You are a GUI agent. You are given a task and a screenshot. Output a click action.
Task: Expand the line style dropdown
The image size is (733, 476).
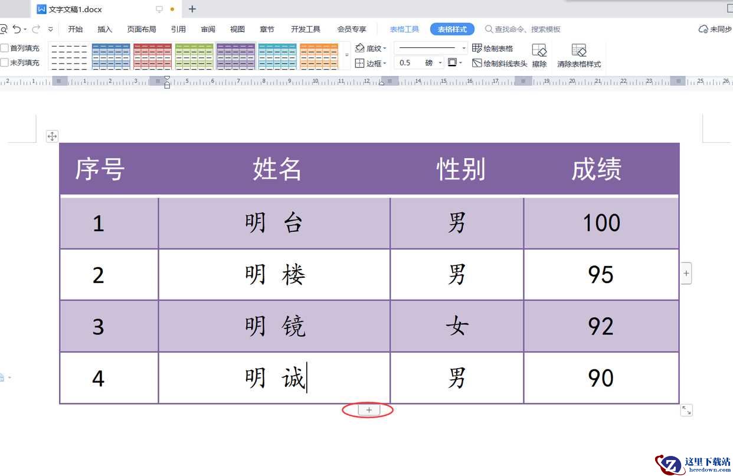[x=463, y=48]
